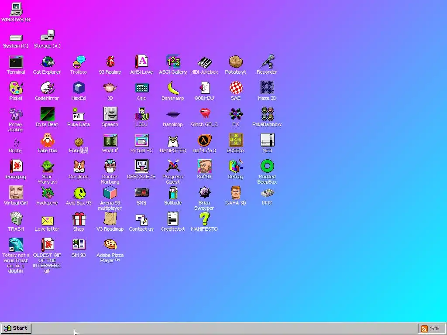The width and height of the screenshot is (447, 335).
Task: Launch Virtual PC
Action: (142, 140)
